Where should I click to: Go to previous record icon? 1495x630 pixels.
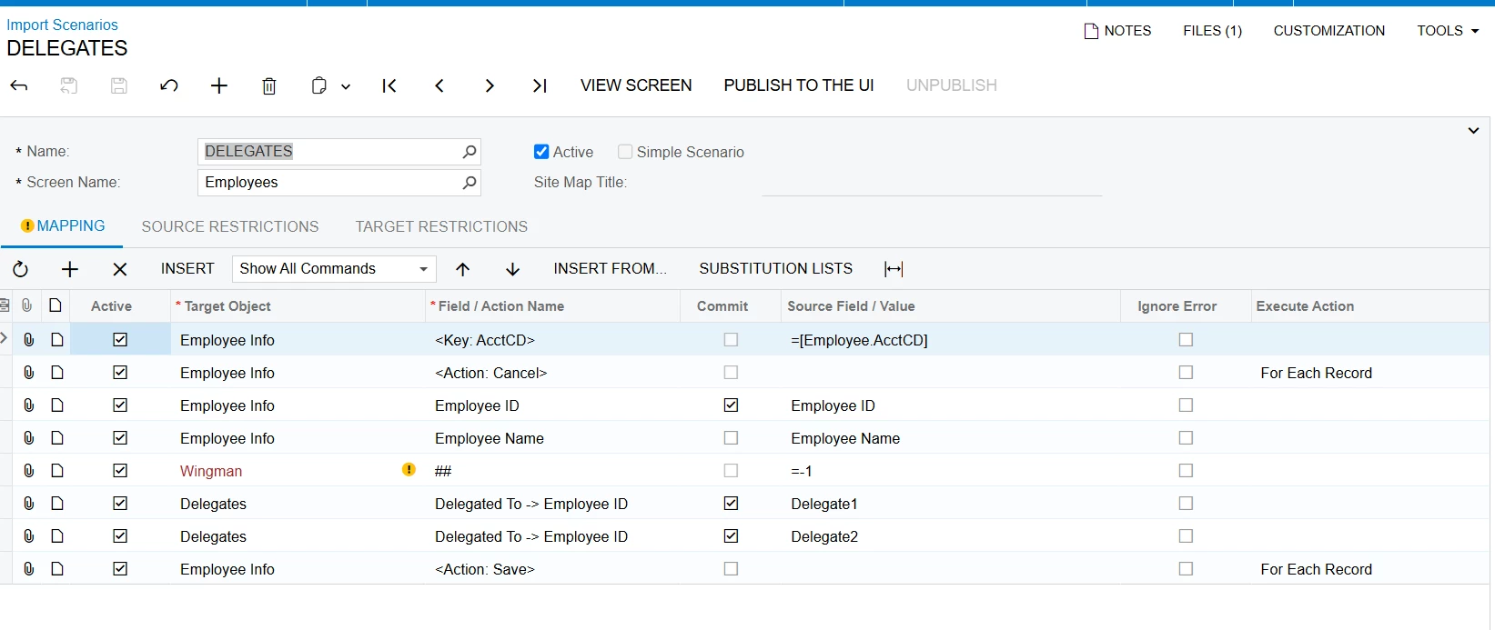click(x=439, y=85)
